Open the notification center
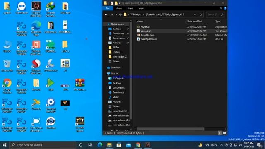Viewport: 265px width, 149px height. [260, 145]
